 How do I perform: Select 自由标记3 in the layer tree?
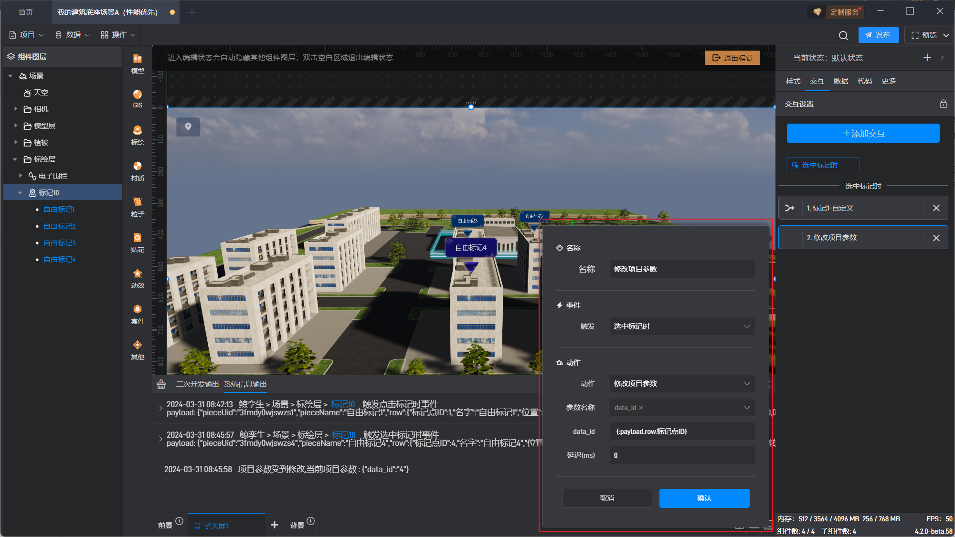(60, 243)
